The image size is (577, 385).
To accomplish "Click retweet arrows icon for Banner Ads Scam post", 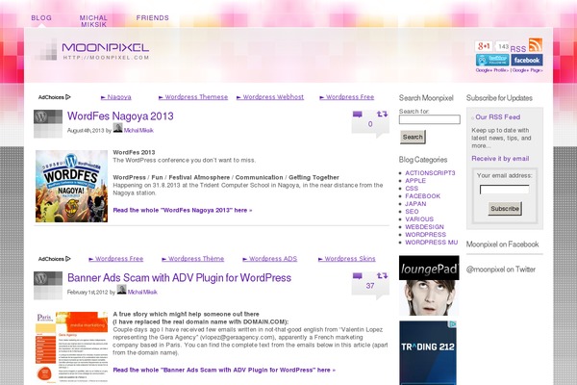I will pyautogui.click(x=383, y=275).
